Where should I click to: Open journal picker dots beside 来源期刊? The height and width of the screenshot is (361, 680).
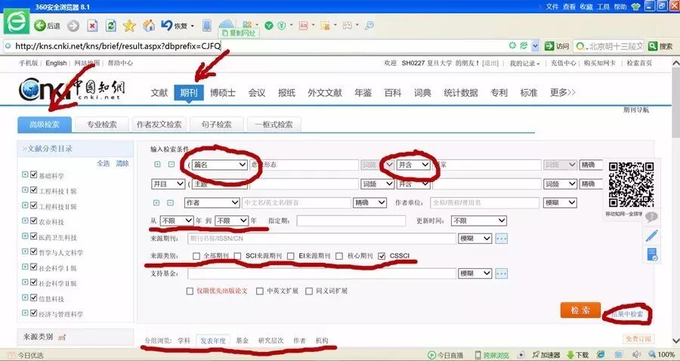(x=502, y=239)
